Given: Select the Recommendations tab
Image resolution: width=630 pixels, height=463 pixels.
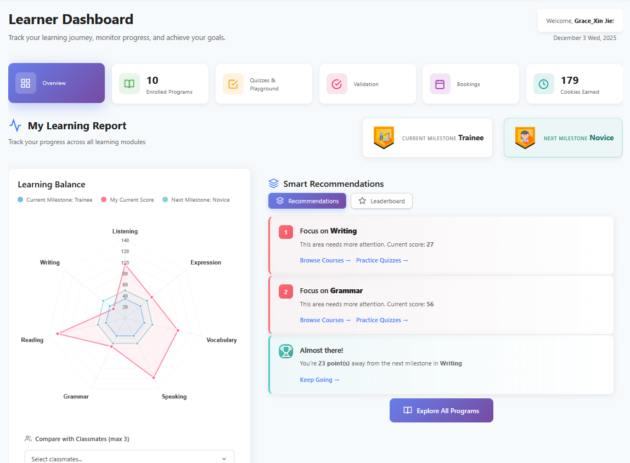Looking at the screenshot, I should (307, 201).
